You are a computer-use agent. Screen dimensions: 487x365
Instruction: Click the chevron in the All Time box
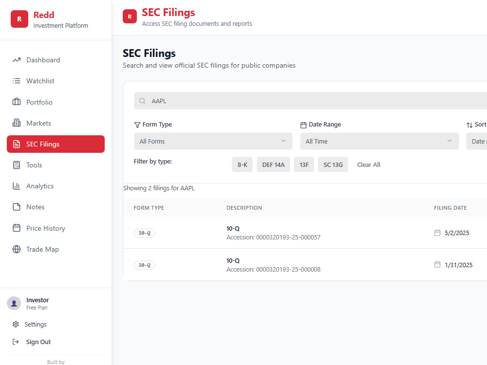450,141
